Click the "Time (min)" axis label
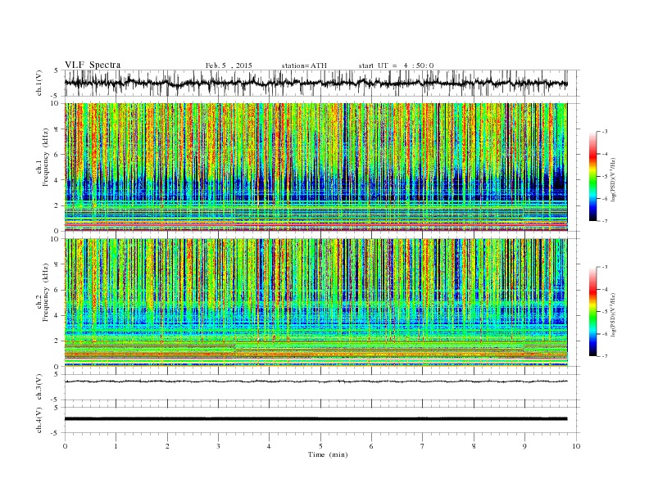Image resolution: width=649 pixels, height=501 pixels. pos(328,454)
